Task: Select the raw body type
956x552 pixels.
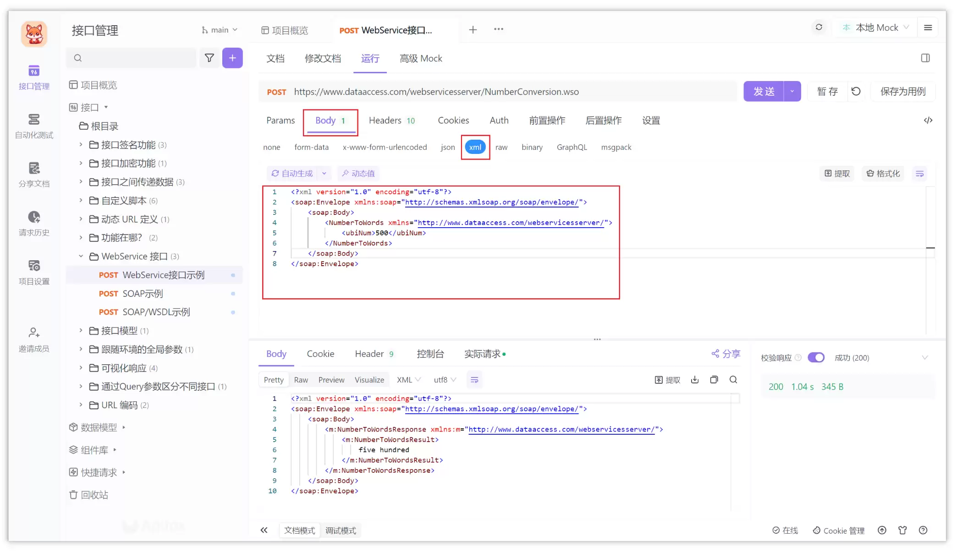Action: tap(501, 147)
